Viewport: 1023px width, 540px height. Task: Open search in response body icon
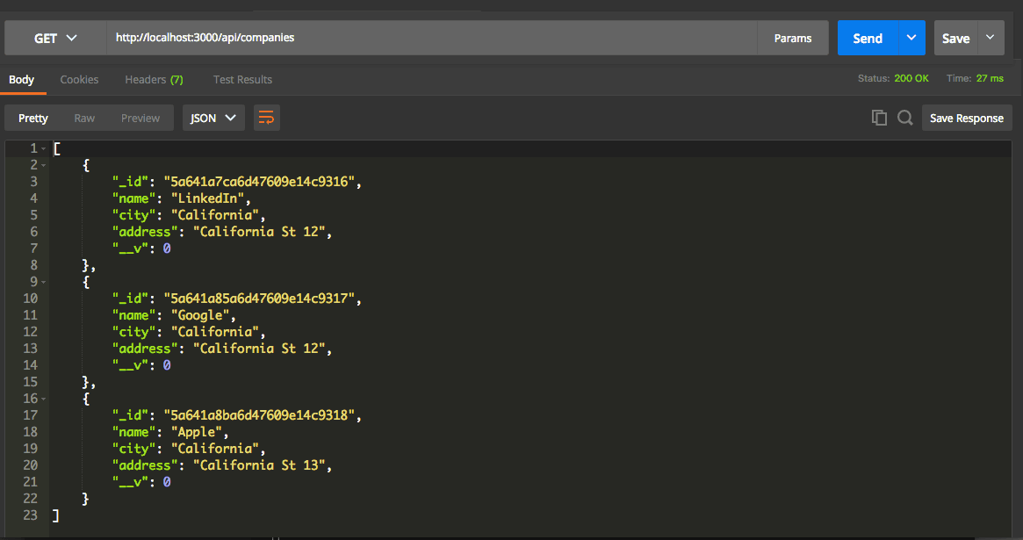905,118
